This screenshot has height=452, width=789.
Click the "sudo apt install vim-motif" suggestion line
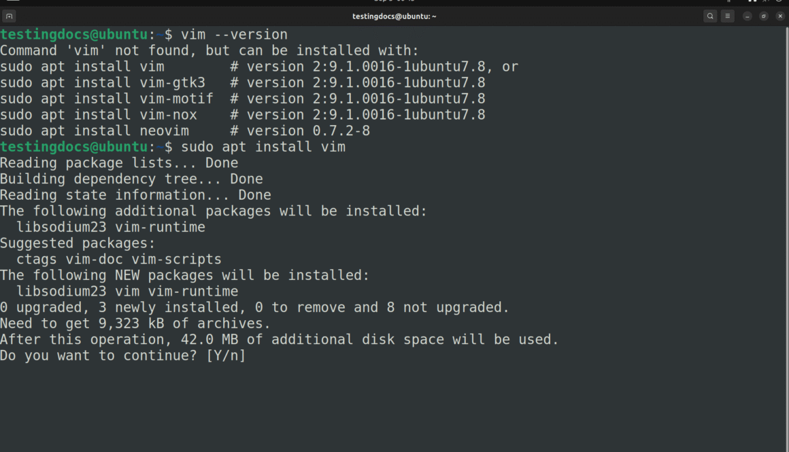click(x=107, y=99)
